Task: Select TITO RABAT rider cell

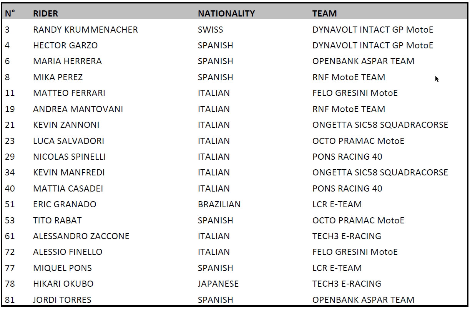Action: tap(57, 220)
